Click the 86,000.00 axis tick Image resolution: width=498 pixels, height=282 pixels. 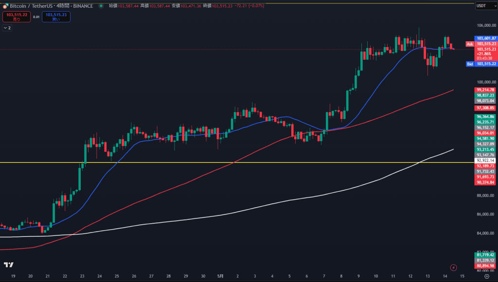486,214
